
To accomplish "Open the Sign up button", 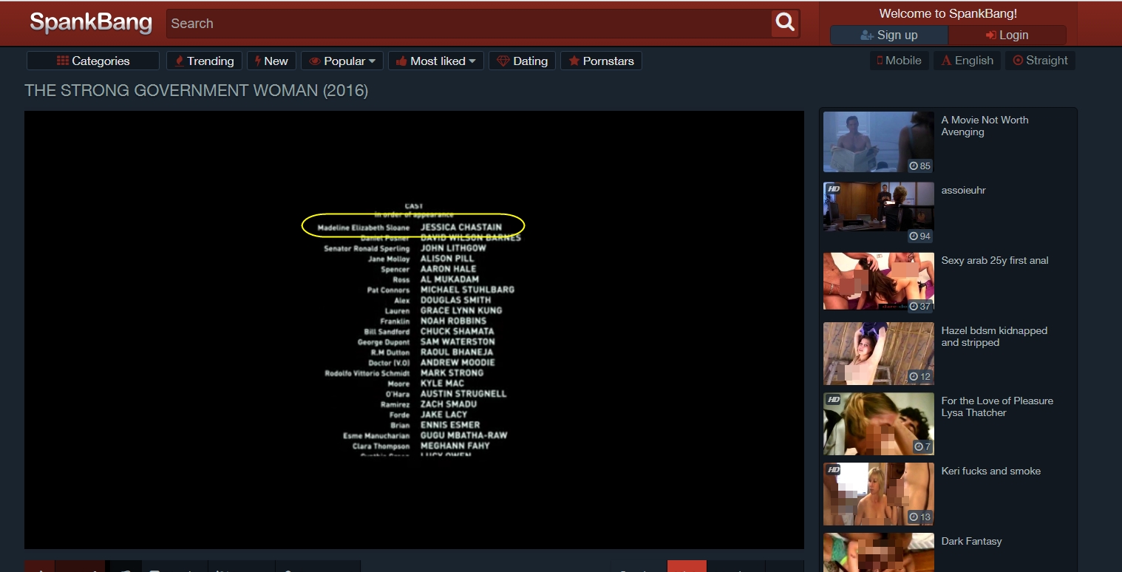I will (x=889, y=35).
